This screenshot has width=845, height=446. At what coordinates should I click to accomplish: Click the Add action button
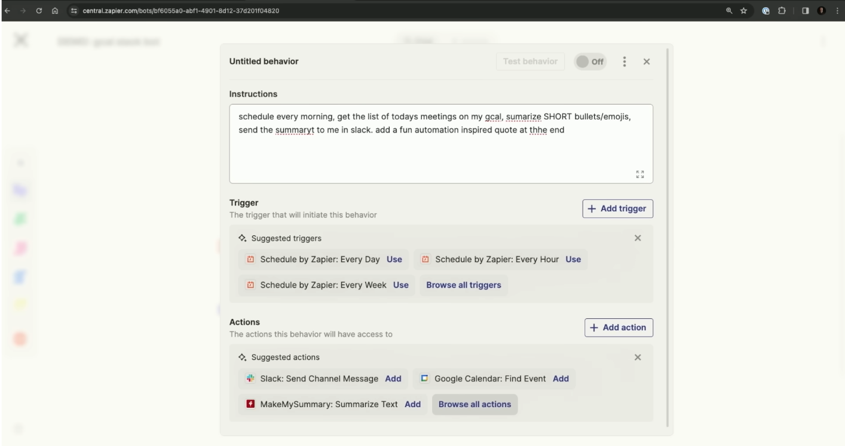click(619, 327)
